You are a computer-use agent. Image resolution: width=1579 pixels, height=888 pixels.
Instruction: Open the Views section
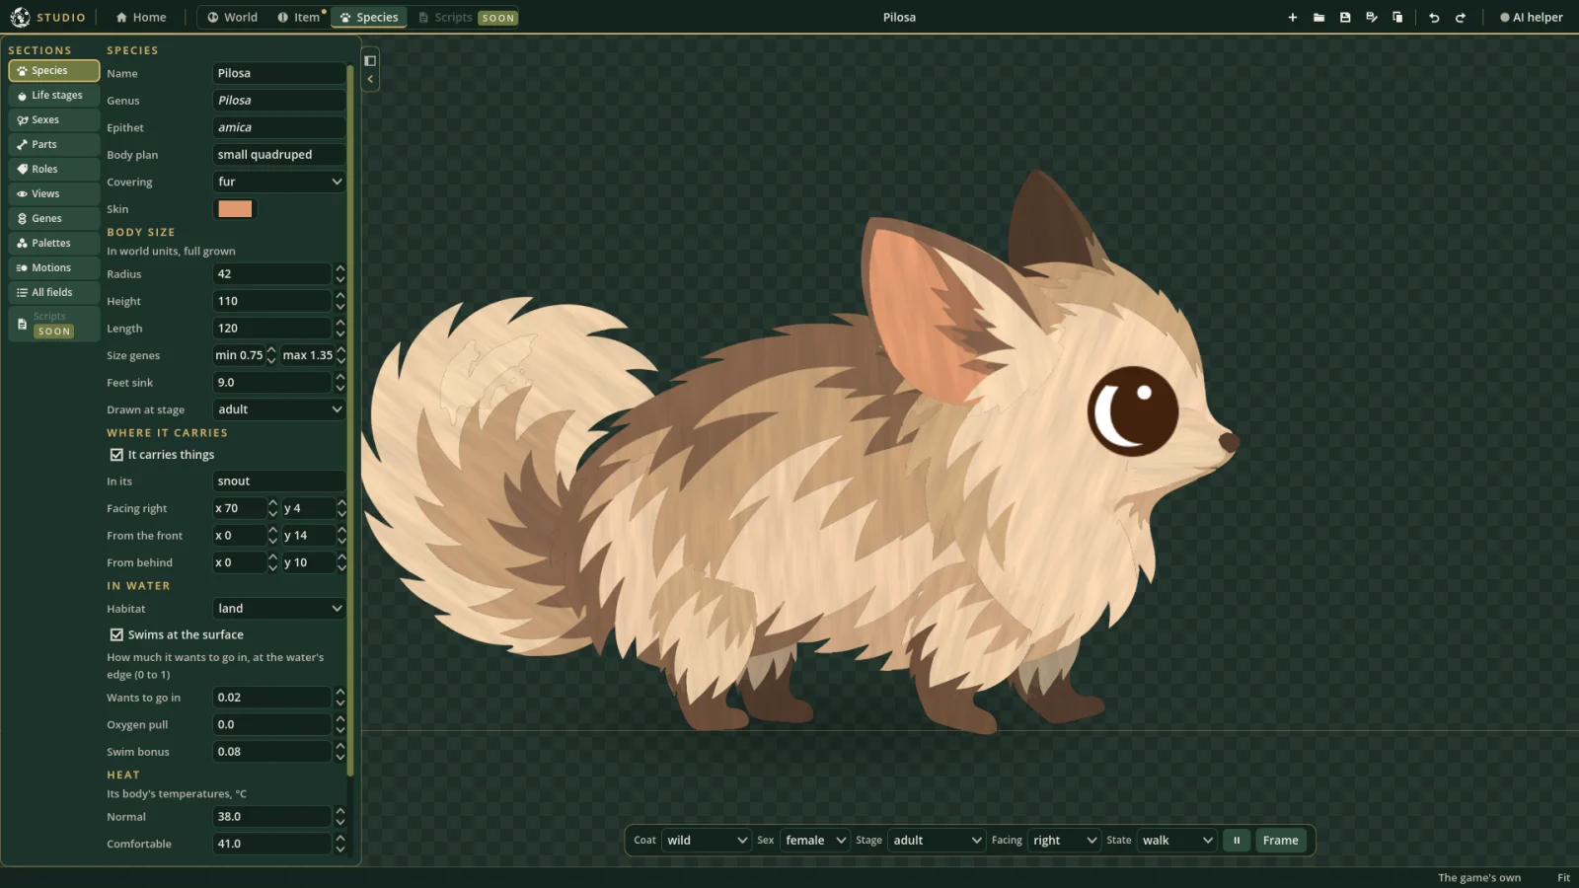[x=54, y=194]
